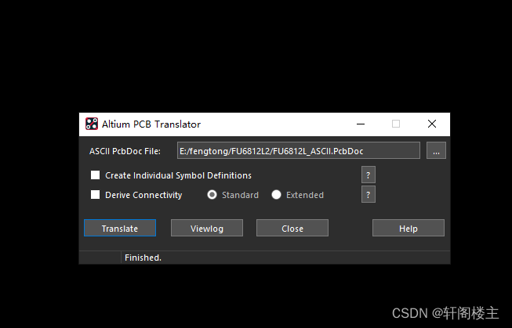Screen dimensions: 512x328
Task: Click the Finished. status bar message
Action: (143, 258)
